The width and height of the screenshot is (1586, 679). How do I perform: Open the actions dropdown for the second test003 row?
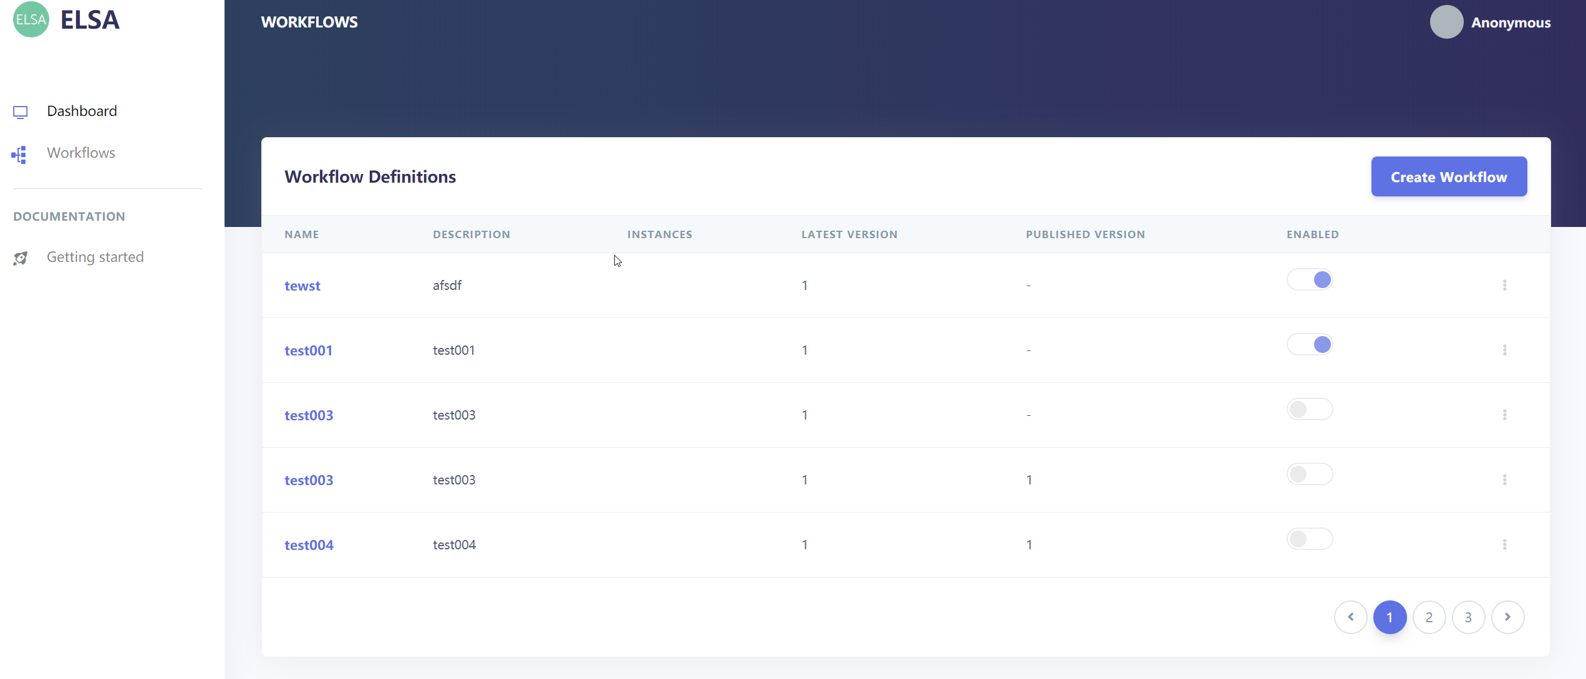(1505, 479)
